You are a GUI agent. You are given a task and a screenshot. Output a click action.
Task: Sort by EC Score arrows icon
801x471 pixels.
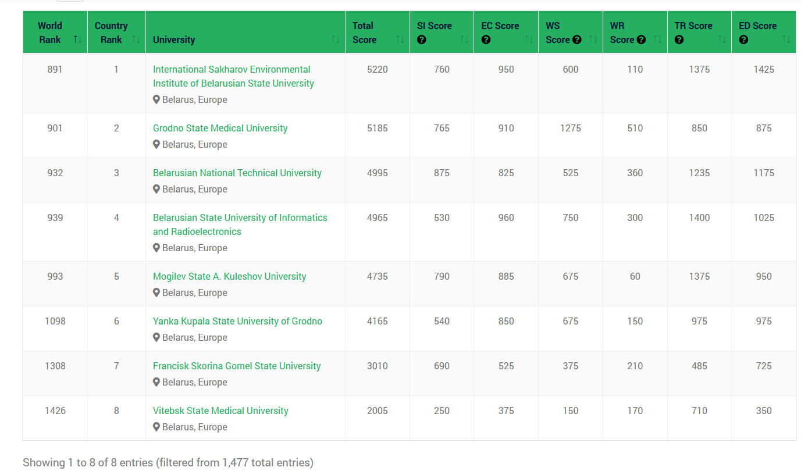pyautogui.click(x=529, y=40)
